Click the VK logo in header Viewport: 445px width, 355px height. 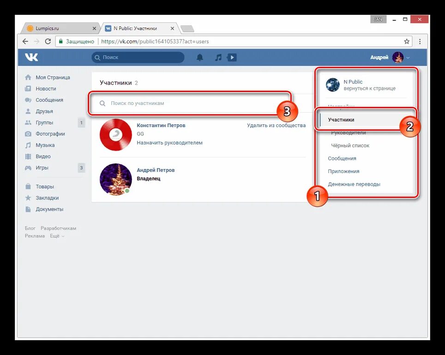[x=31, y=58]
